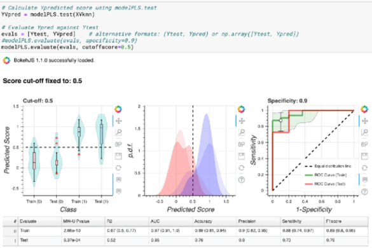Click the 'Cut-off: 0.5' plot title
372x248 pixels.
pos(38,100)
